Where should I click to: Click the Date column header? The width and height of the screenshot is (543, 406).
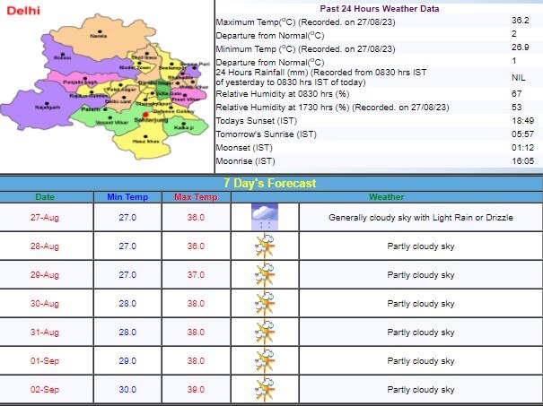tap(45, 196)
